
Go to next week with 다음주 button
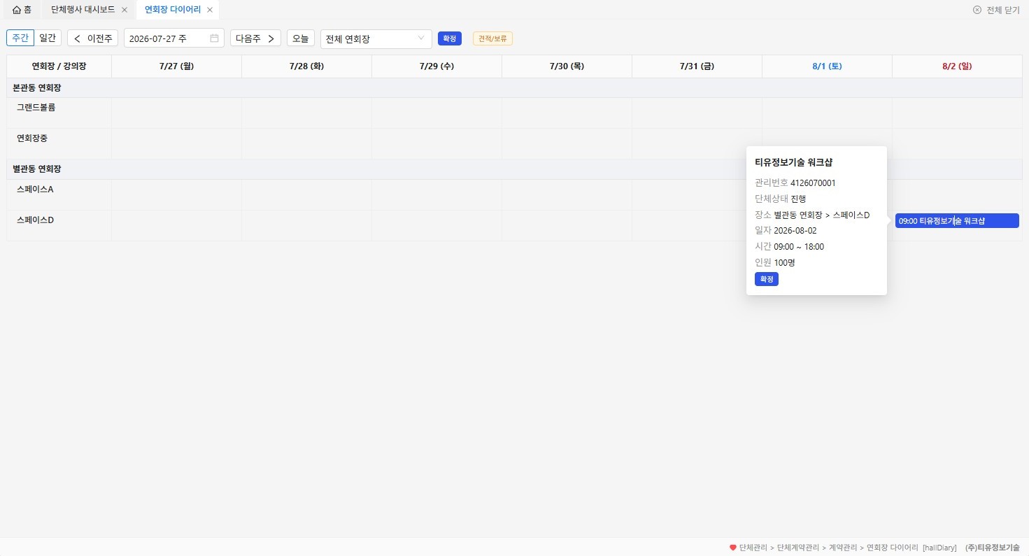[x=255, y=38]
